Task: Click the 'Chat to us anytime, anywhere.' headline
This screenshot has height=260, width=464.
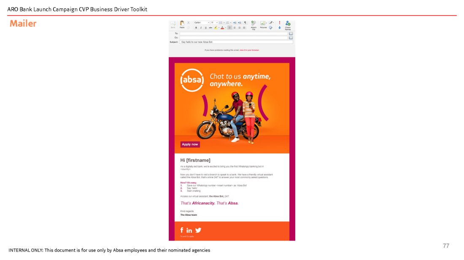Action: (240, 80)
